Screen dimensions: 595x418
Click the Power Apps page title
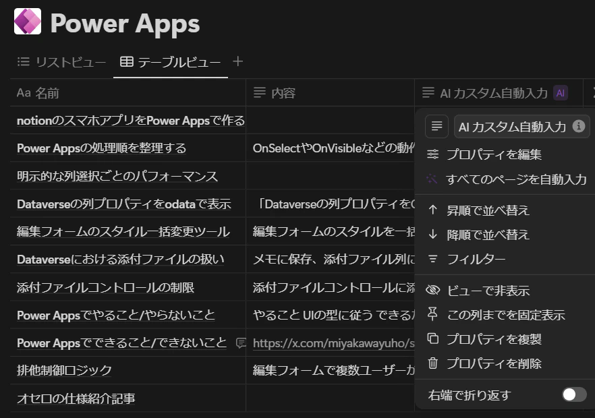[x=125, y=24]
